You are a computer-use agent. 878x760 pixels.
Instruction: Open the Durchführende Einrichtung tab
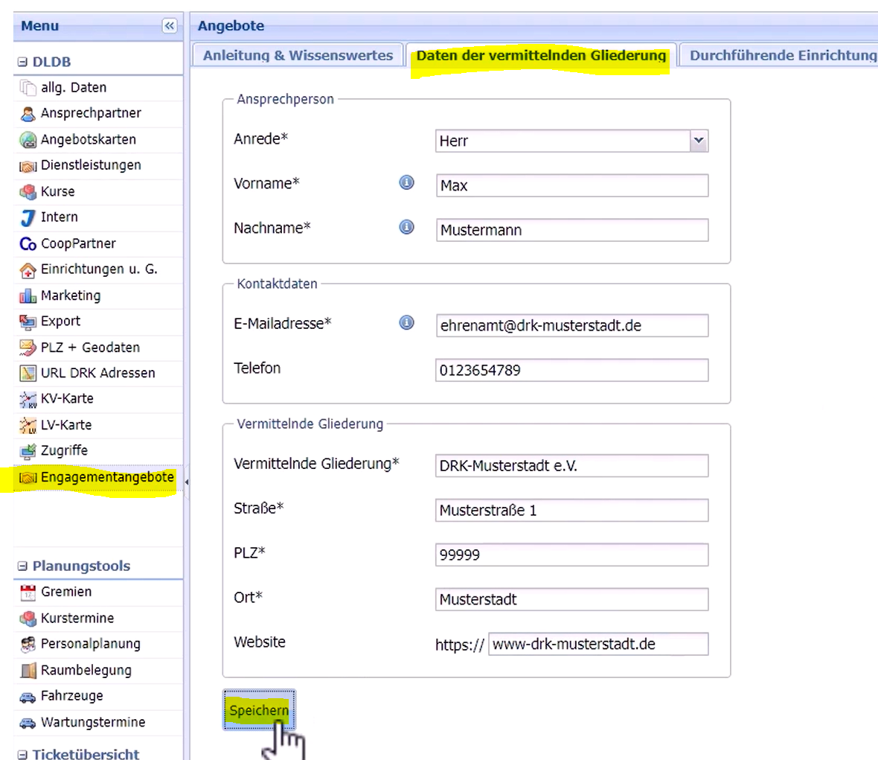point(782,56)
